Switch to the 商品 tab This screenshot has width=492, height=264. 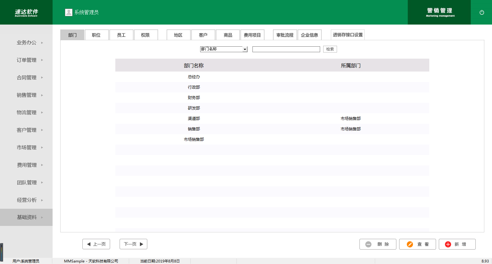pyautogui.click(x=228, y=35)
